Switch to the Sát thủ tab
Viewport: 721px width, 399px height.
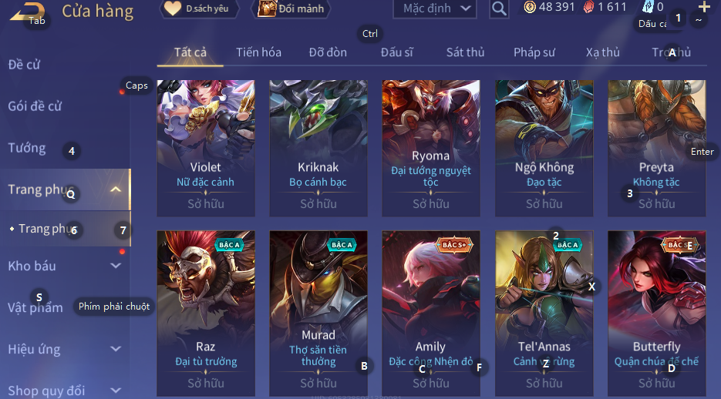465,52
